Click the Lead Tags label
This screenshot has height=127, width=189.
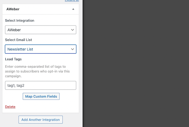[x=13, y=59]
